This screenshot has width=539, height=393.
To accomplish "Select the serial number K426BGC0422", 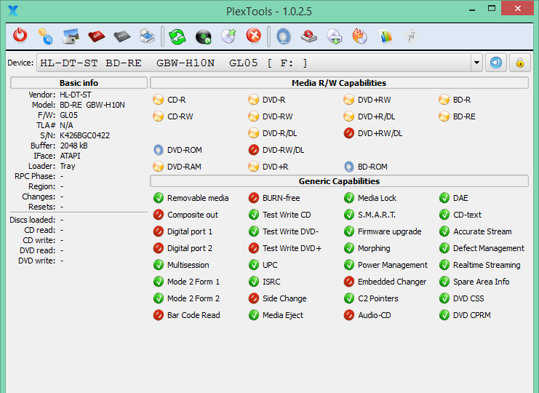I will 84,135.
